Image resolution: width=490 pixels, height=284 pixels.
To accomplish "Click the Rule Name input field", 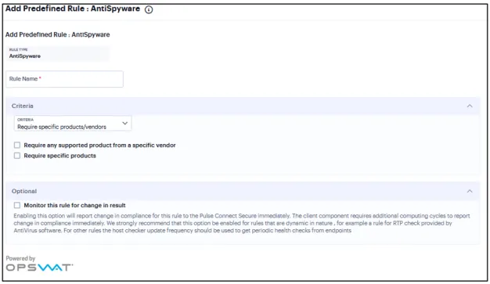I will (64, 79).
